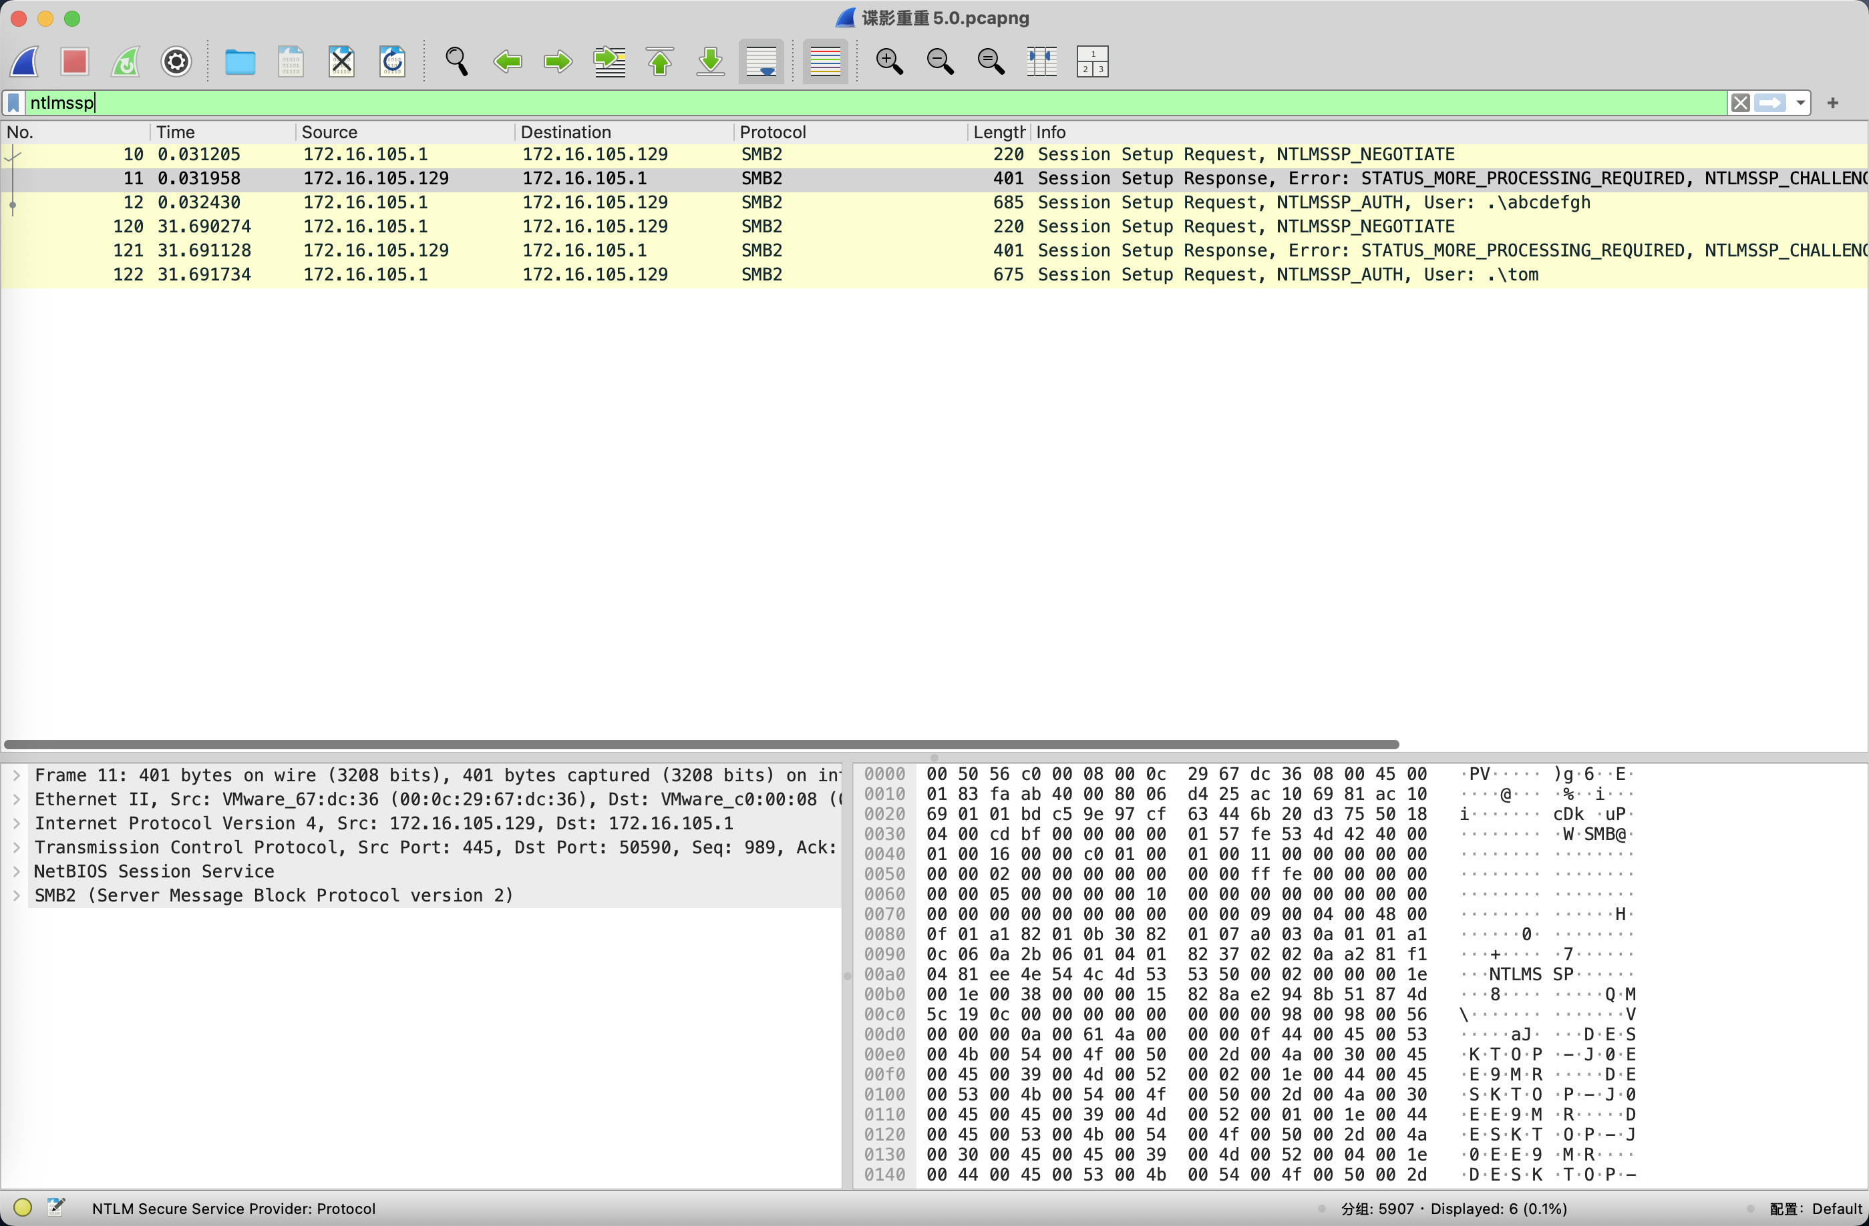The width and height of the screenshot is (1869, 1226).
Task: Sort by Length column header
Action: [x=999, y=132]
